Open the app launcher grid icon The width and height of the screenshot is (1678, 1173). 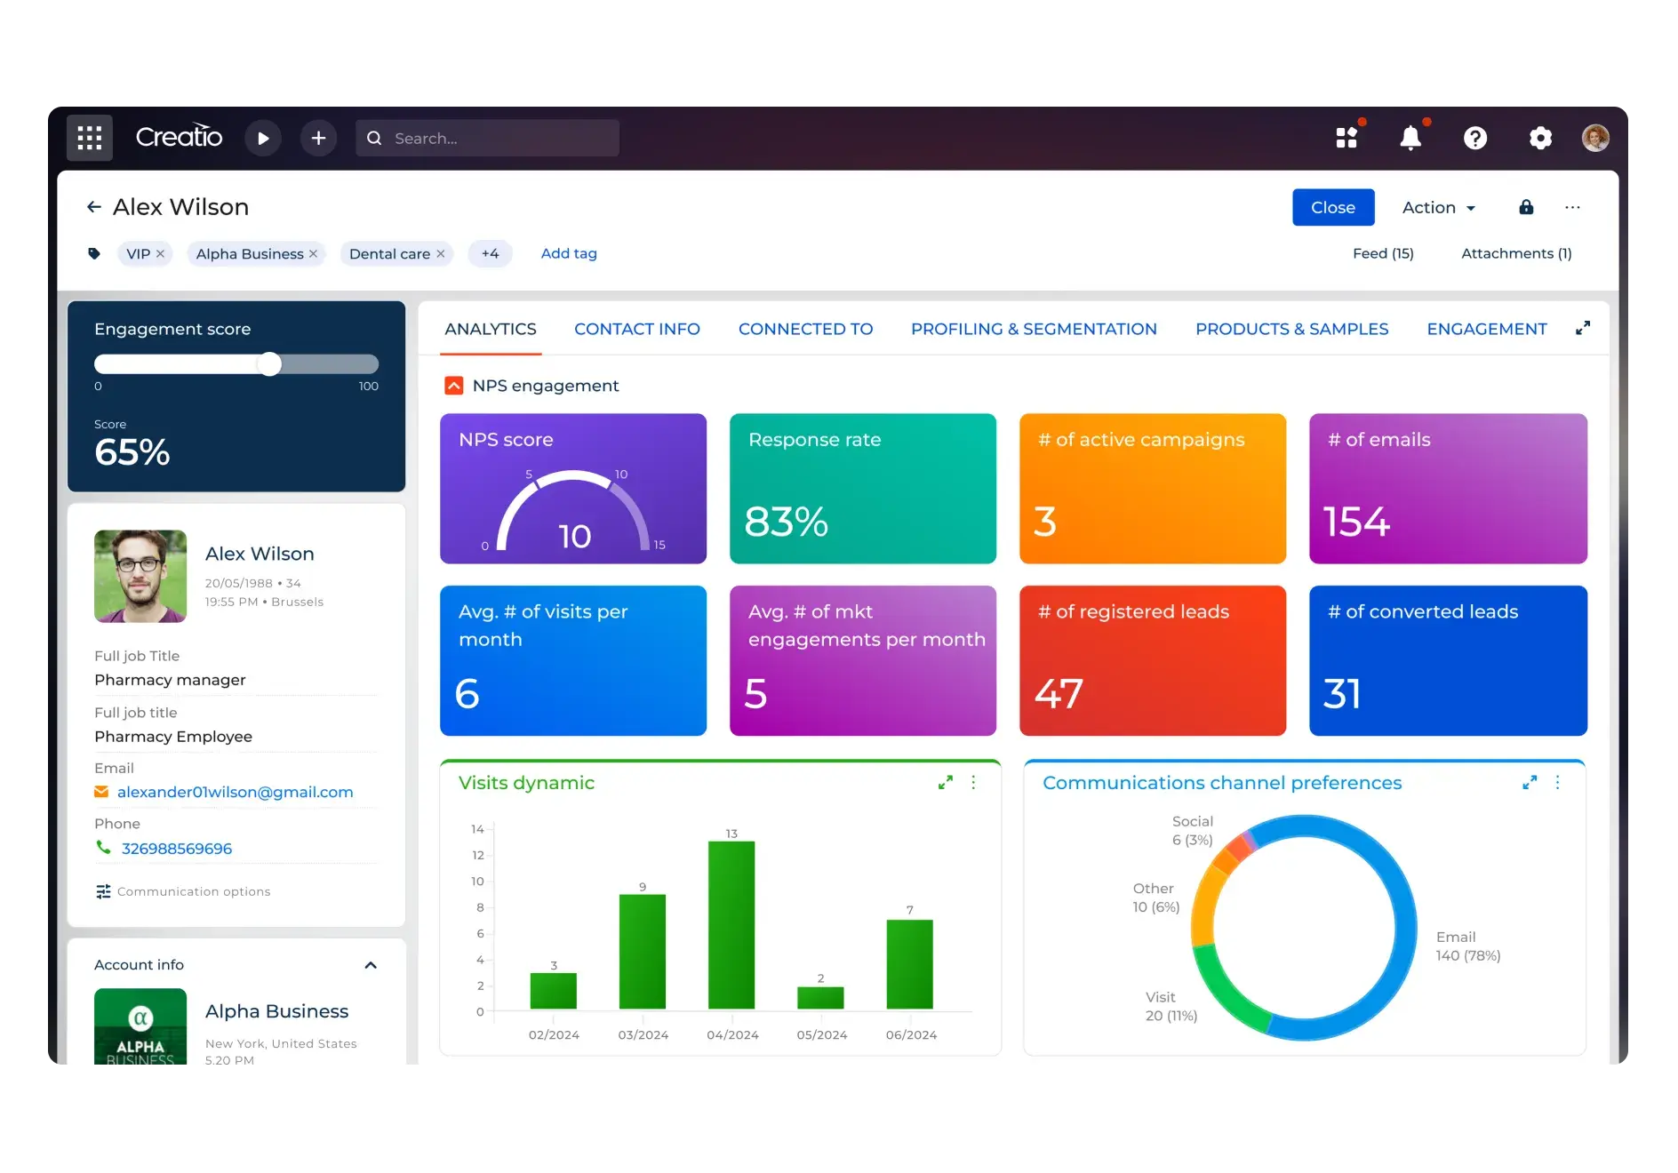(89, 138)
